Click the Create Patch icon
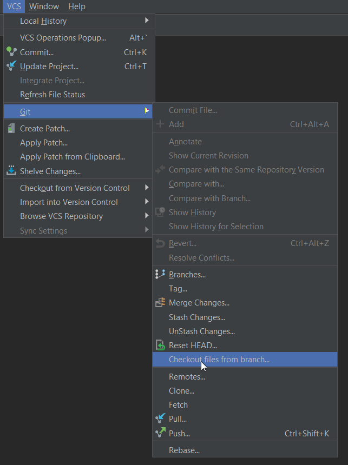 click(x=11, y=129)
